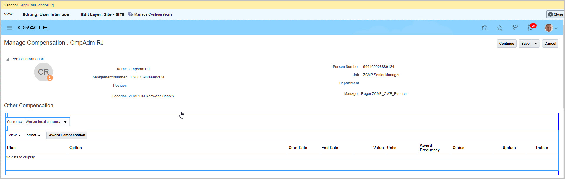Screen dimensions: 565x179
Task: Click the Manage Configurations icon
Action: click(x=130, y=14)
